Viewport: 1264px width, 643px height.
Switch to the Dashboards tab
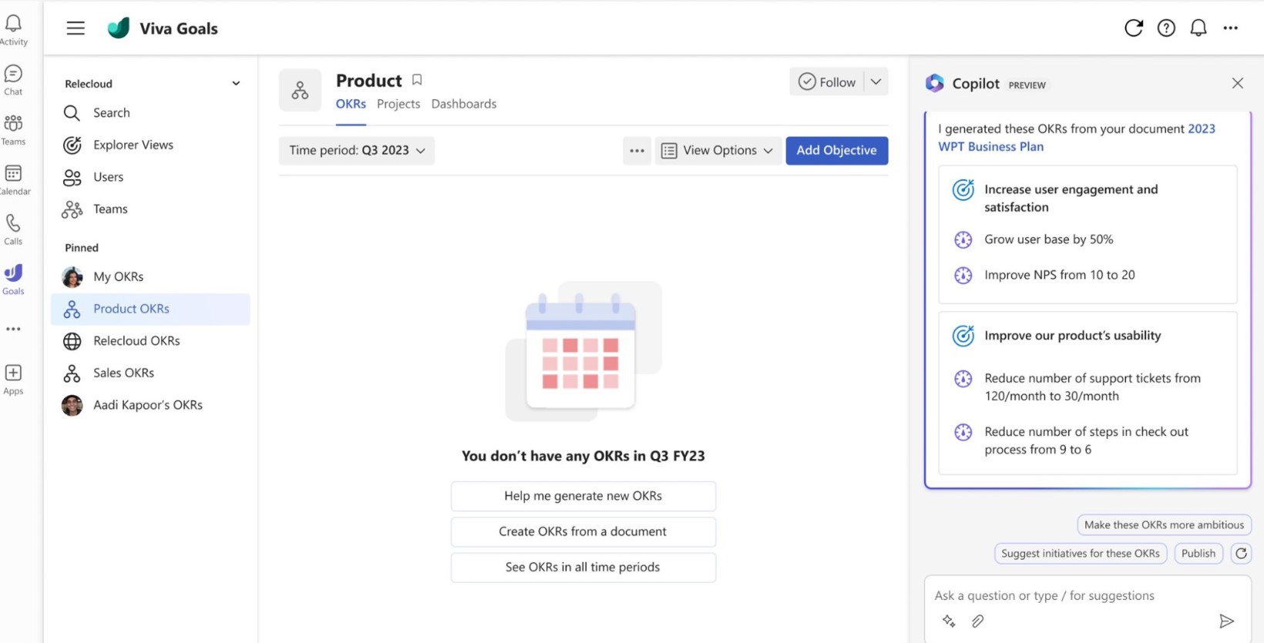click(464, 104)
